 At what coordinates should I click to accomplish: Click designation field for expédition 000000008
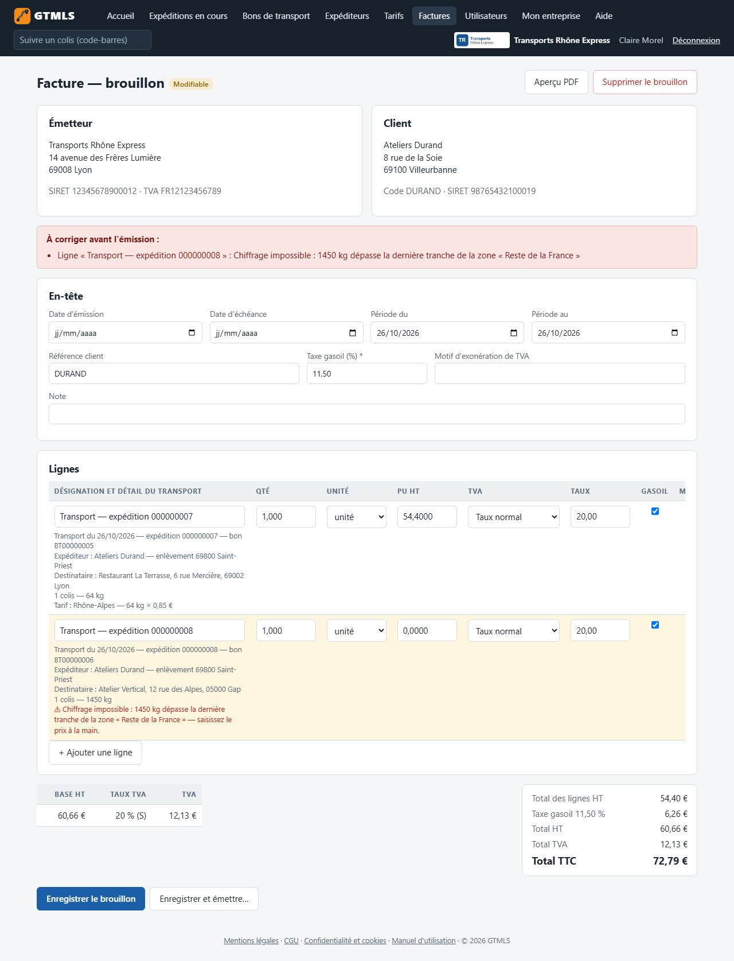click(x=150, y=630)
